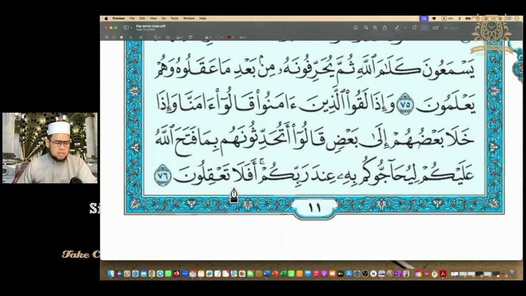Open the App Store from the Dock

pyautogui.click(x=349, y=274)
